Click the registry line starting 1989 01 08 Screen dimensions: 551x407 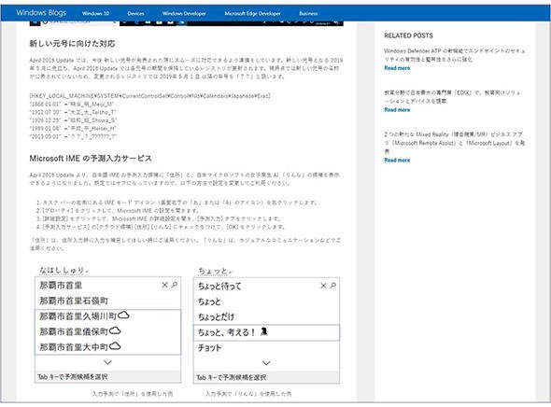[x=73, y=129]
